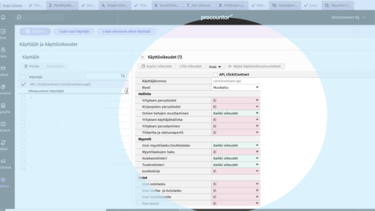Click Kopioi oikeudet copy button

156,66
